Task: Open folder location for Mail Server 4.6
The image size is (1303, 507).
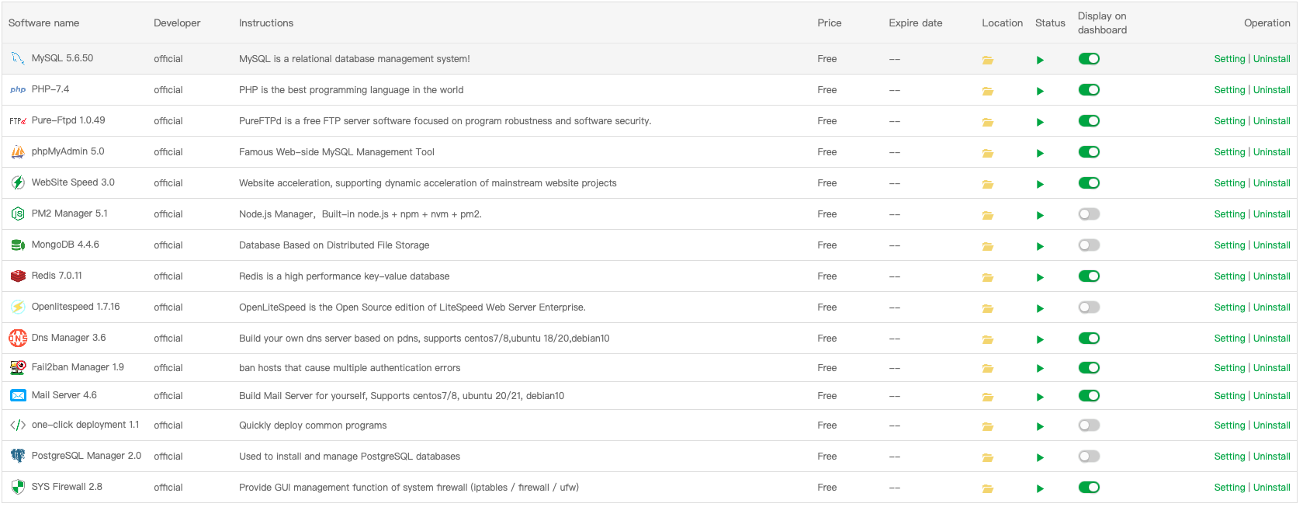Action: 987,397
